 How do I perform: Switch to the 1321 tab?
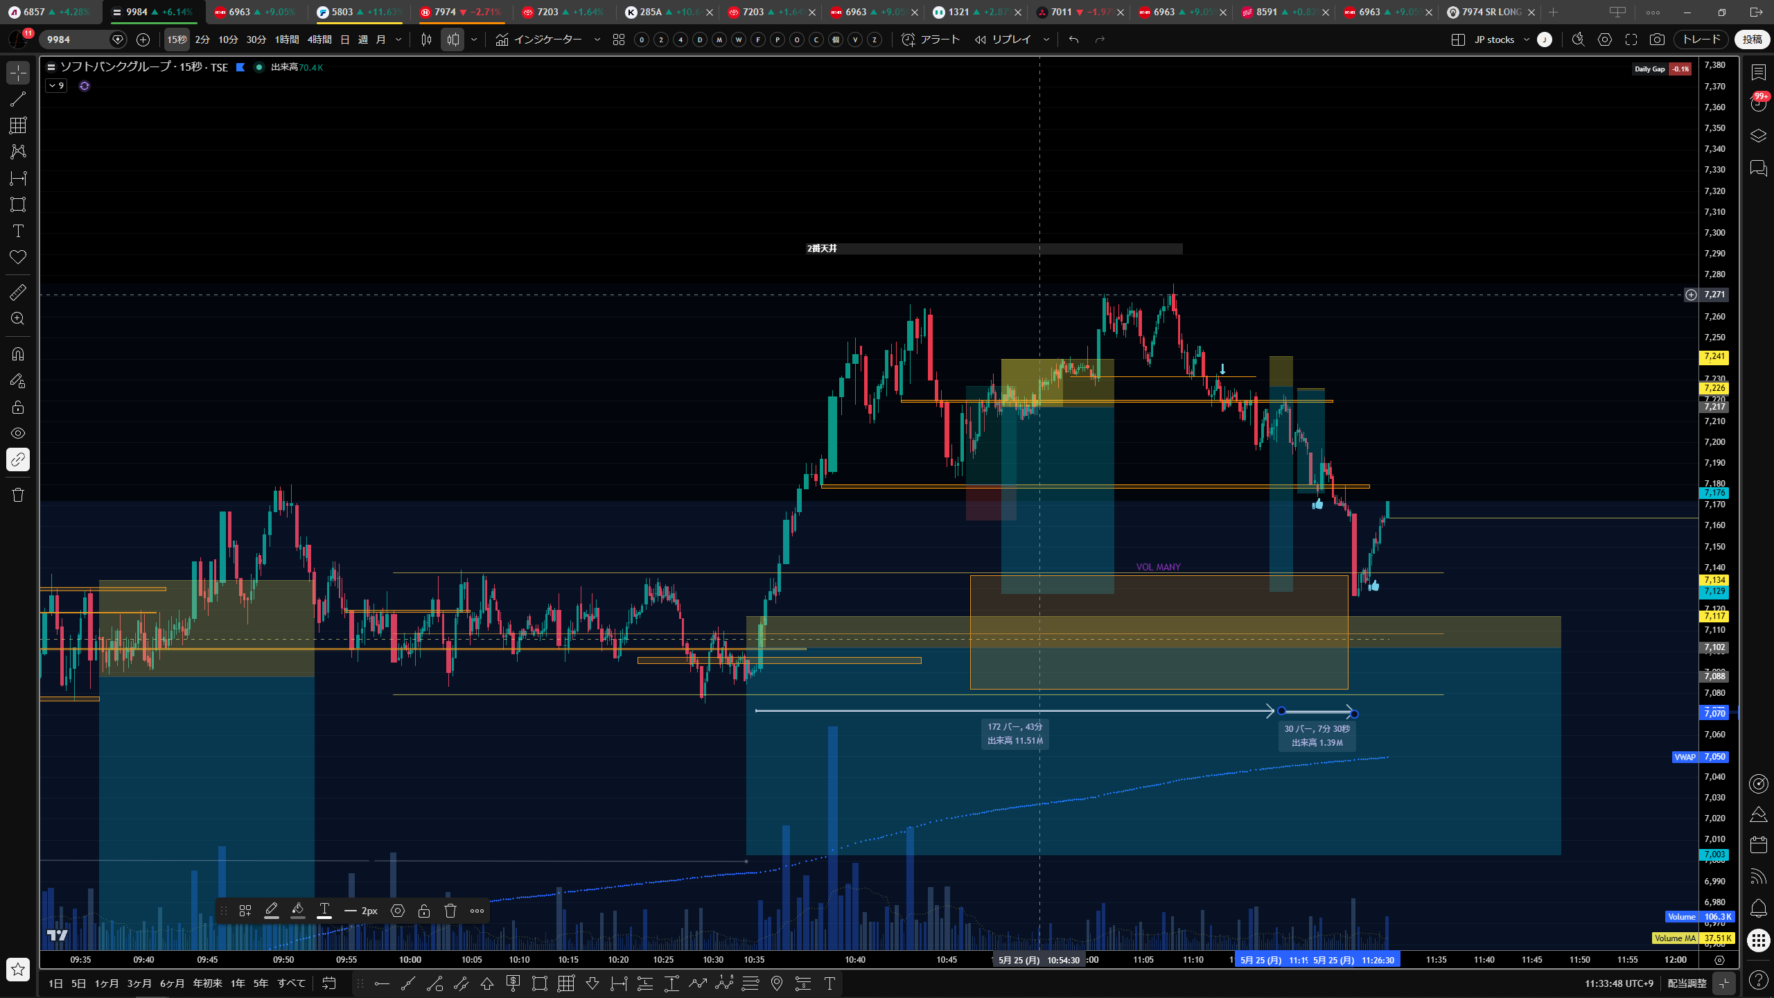coord(976,12)
